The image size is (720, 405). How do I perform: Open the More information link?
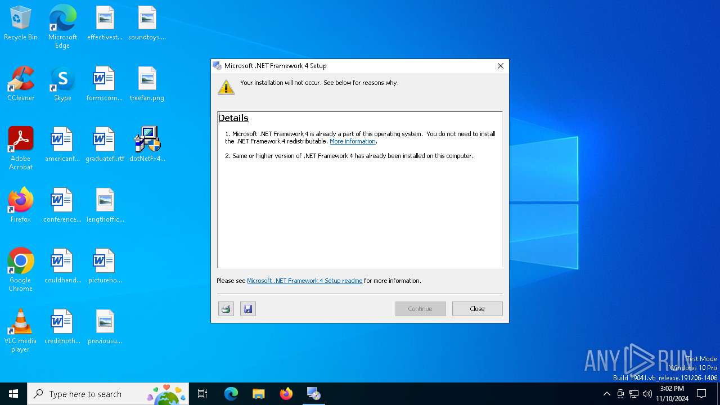353,141
